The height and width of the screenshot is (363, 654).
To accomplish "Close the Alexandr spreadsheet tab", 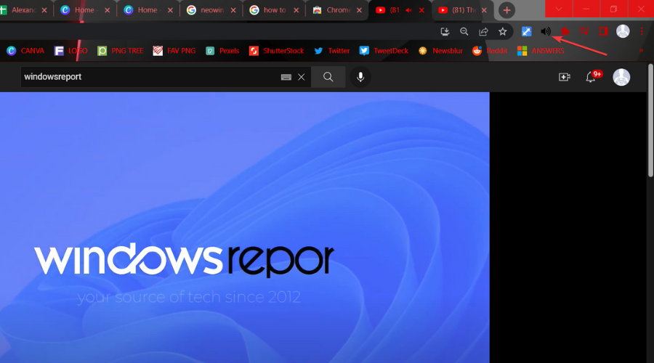I will pos(44,10).
